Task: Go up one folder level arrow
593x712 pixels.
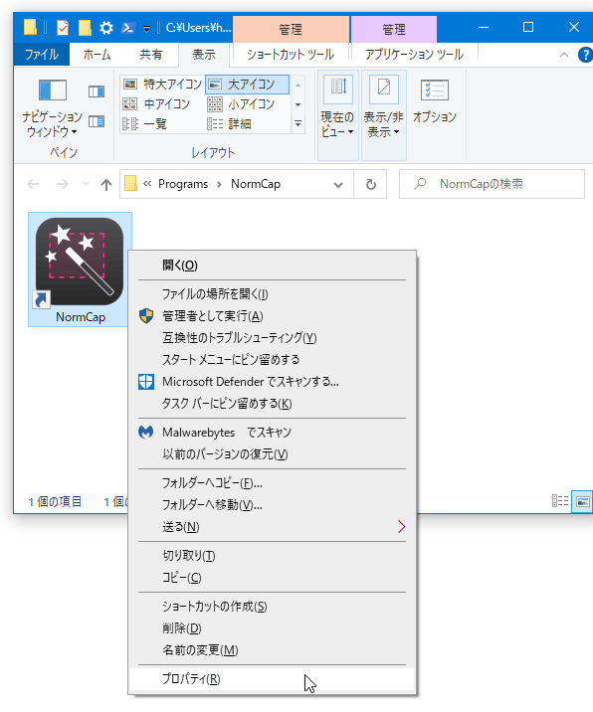Action: (106, 184)
